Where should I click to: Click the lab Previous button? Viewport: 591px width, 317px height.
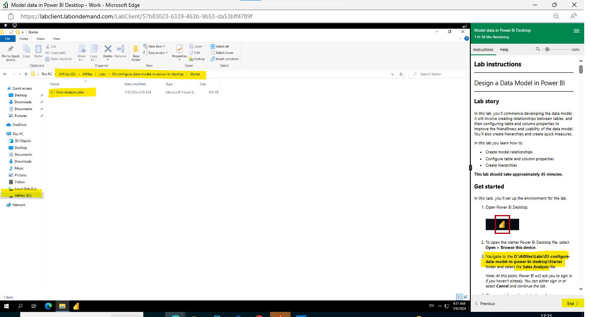pyautogui.click(x=485, y=303)
